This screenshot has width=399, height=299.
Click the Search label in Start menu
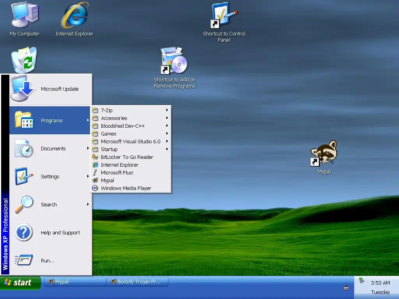pos(49,204)
